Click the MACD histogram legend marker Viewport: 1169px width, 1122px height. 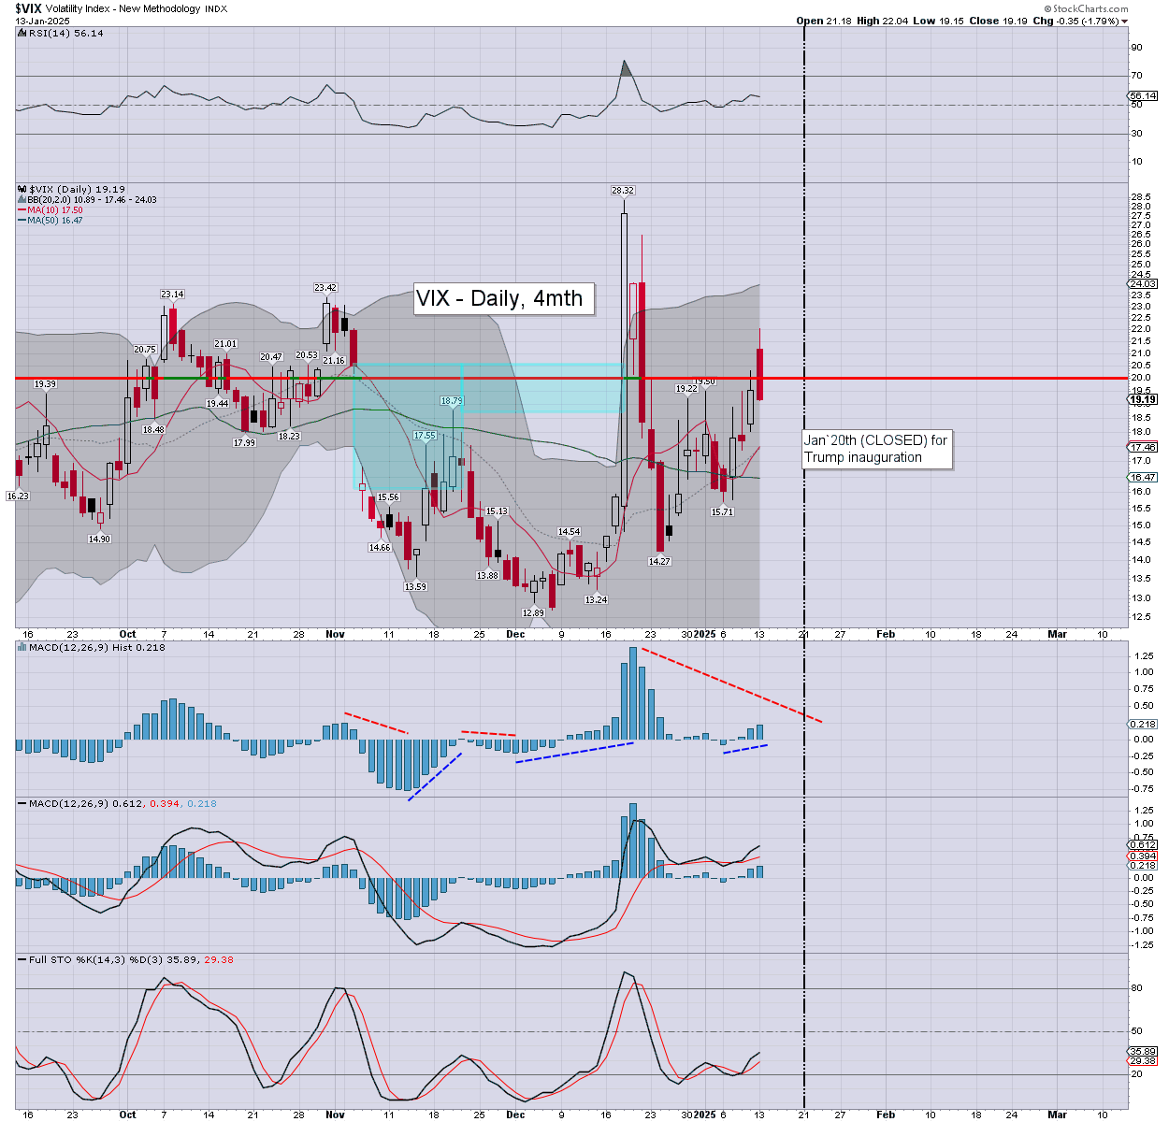click(22, 647)
